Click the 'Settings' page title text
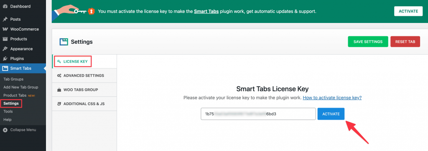The image size is (428, 151). click(x=82, y=42)
